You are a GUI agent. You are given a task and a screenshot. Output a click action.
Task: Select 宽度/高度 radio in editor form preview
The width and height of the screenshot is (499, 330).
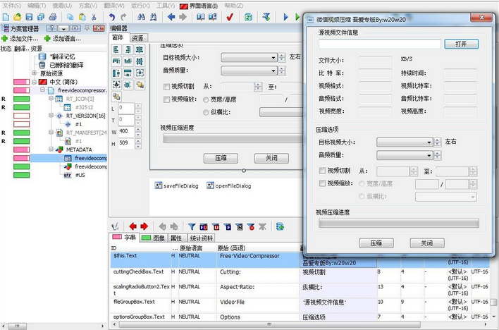pyautogui.click(x=206, y=99)
